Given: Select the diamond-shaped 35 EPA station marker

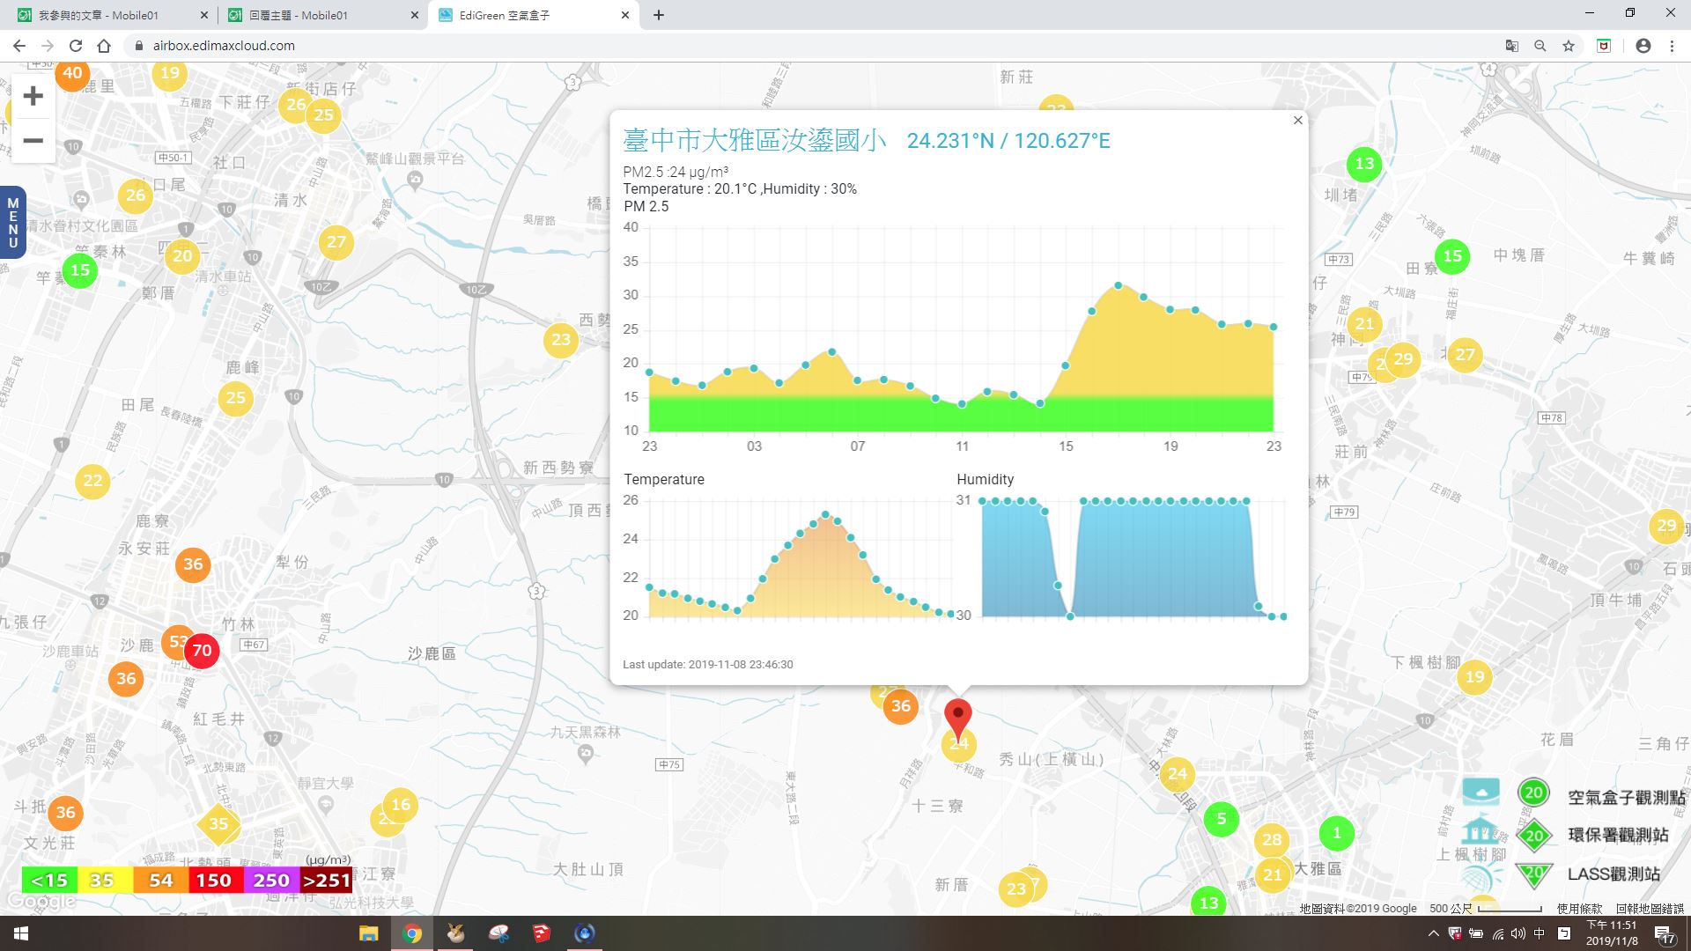Looking at the screenshot, I should 218,824.
